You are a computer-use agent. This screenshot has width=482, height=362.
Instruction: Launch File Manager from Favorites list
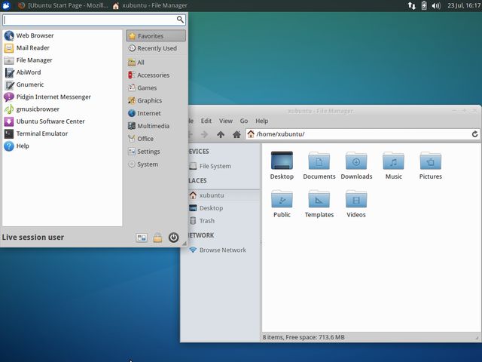[x=63, y=60]
